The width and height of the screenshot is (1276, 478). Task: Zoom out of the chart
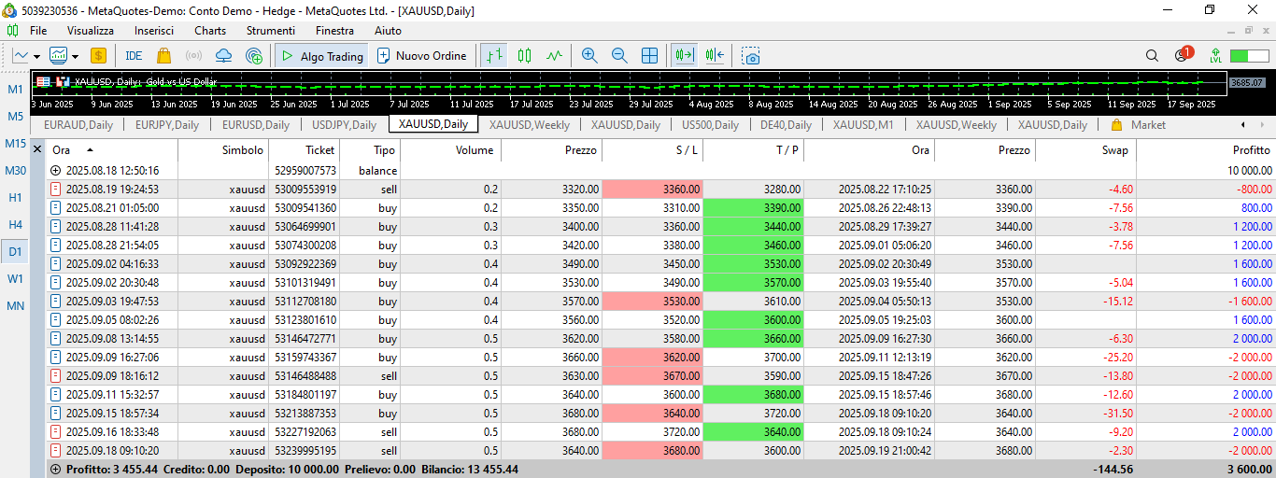click(619, 56)
